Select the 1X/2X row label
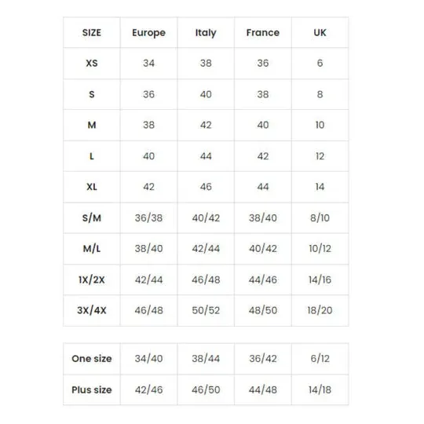The width and height of the screenshot is (424, 424). pos(92,280)
